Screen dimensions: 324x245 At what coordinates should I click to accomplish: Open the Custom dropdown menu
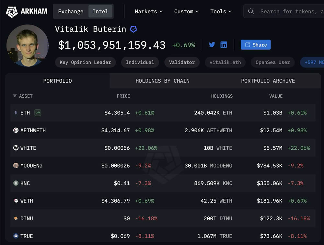click(x=186, y=11)
